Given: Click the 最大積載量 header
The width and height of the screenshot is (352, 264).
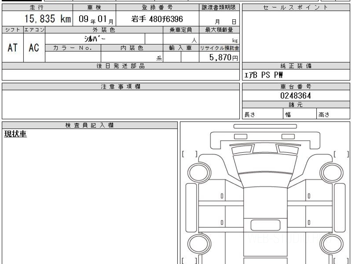Looking at the screenshot, I should (x=219, y=30).
